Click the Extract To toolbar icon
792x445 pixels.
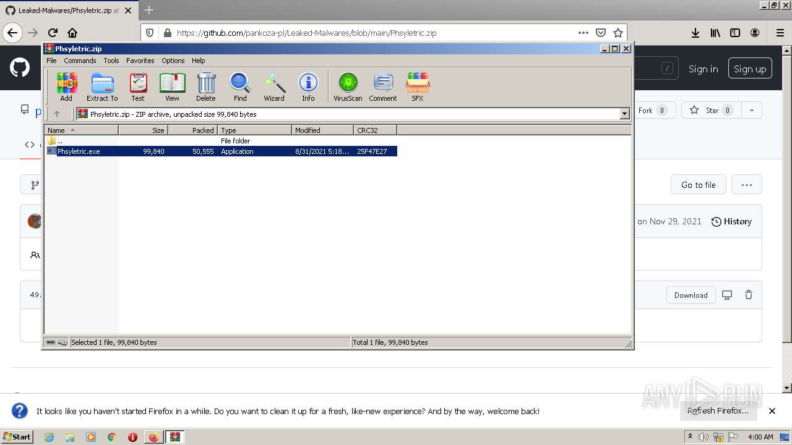tap(102, 87)
